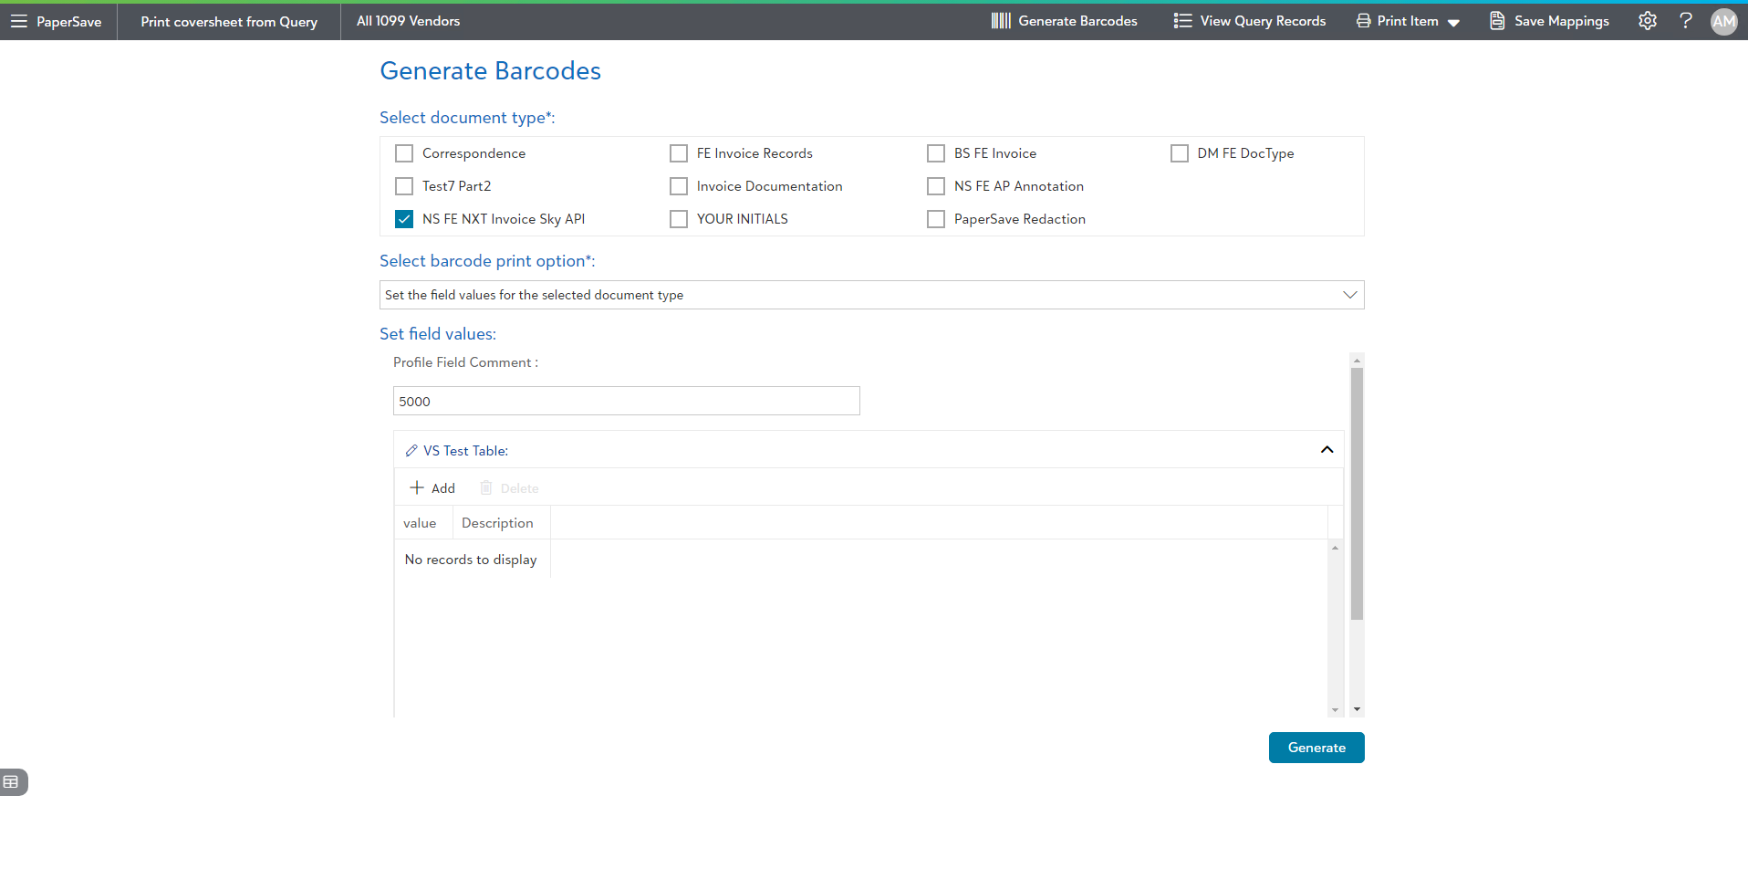This screenshot has width=1748, height=869.
Task: Open the barcode print option dropdown
Action: tap(871, 295)
